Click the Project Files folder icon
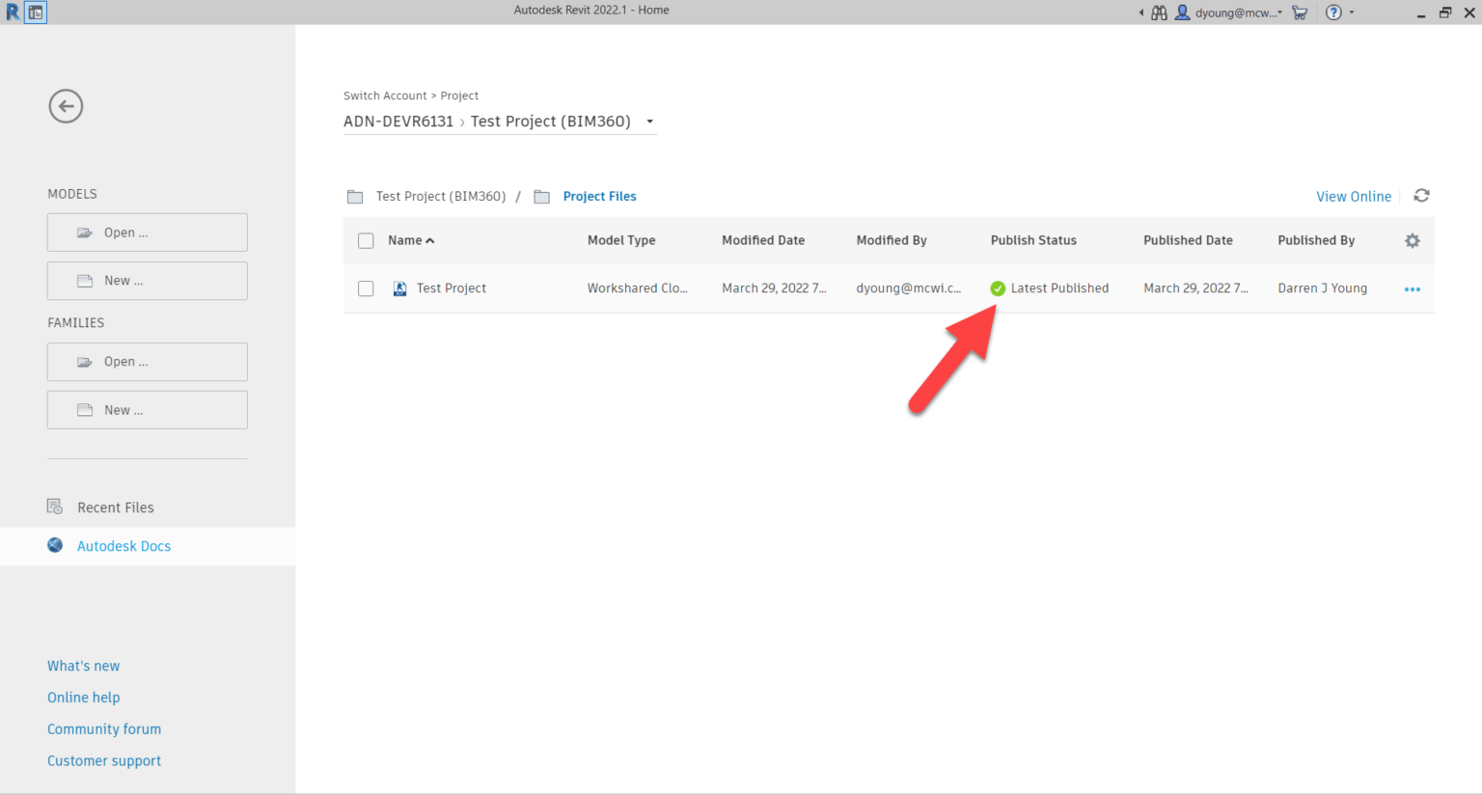The width and height of the screenshot is (1482, 795). point(542,196)
